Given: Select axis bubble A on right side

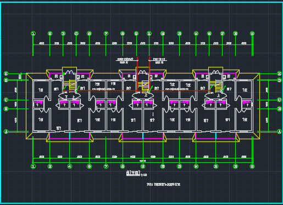Looking at the screenshot, I should [279, 132].
